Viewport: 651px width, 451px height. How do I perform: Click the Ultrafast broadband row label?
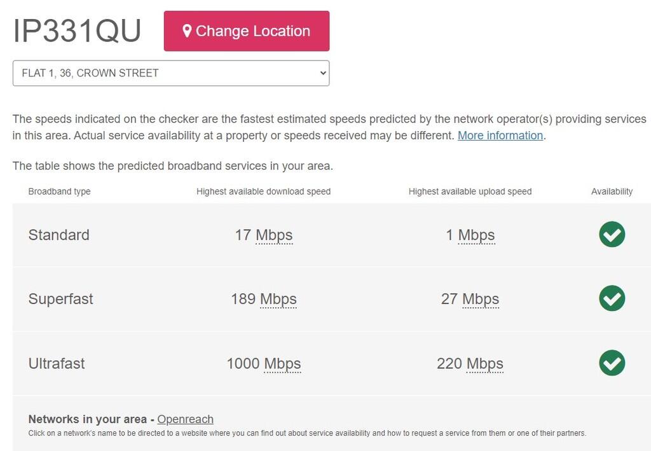point(57,363)
